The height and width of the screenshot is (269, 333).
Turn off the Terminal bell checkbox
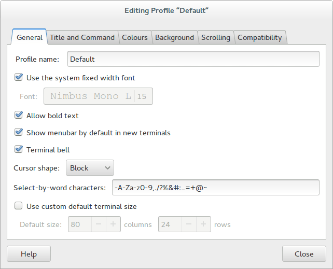pos(19,150)
